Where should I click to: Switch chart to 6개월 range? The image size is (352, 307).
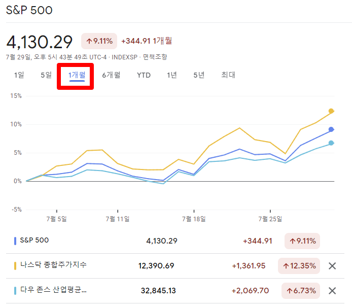coord(111,75)
